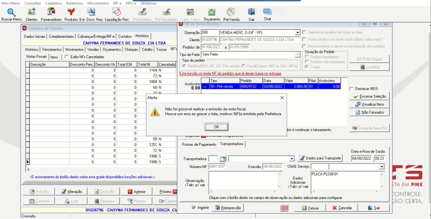Open the Chat toolbar icon
This screenshot has width=431, height=219.
coord(267,12)
